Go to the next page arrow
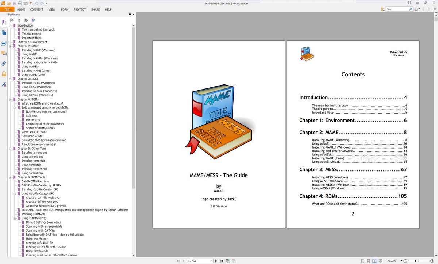 pos(216,261)
